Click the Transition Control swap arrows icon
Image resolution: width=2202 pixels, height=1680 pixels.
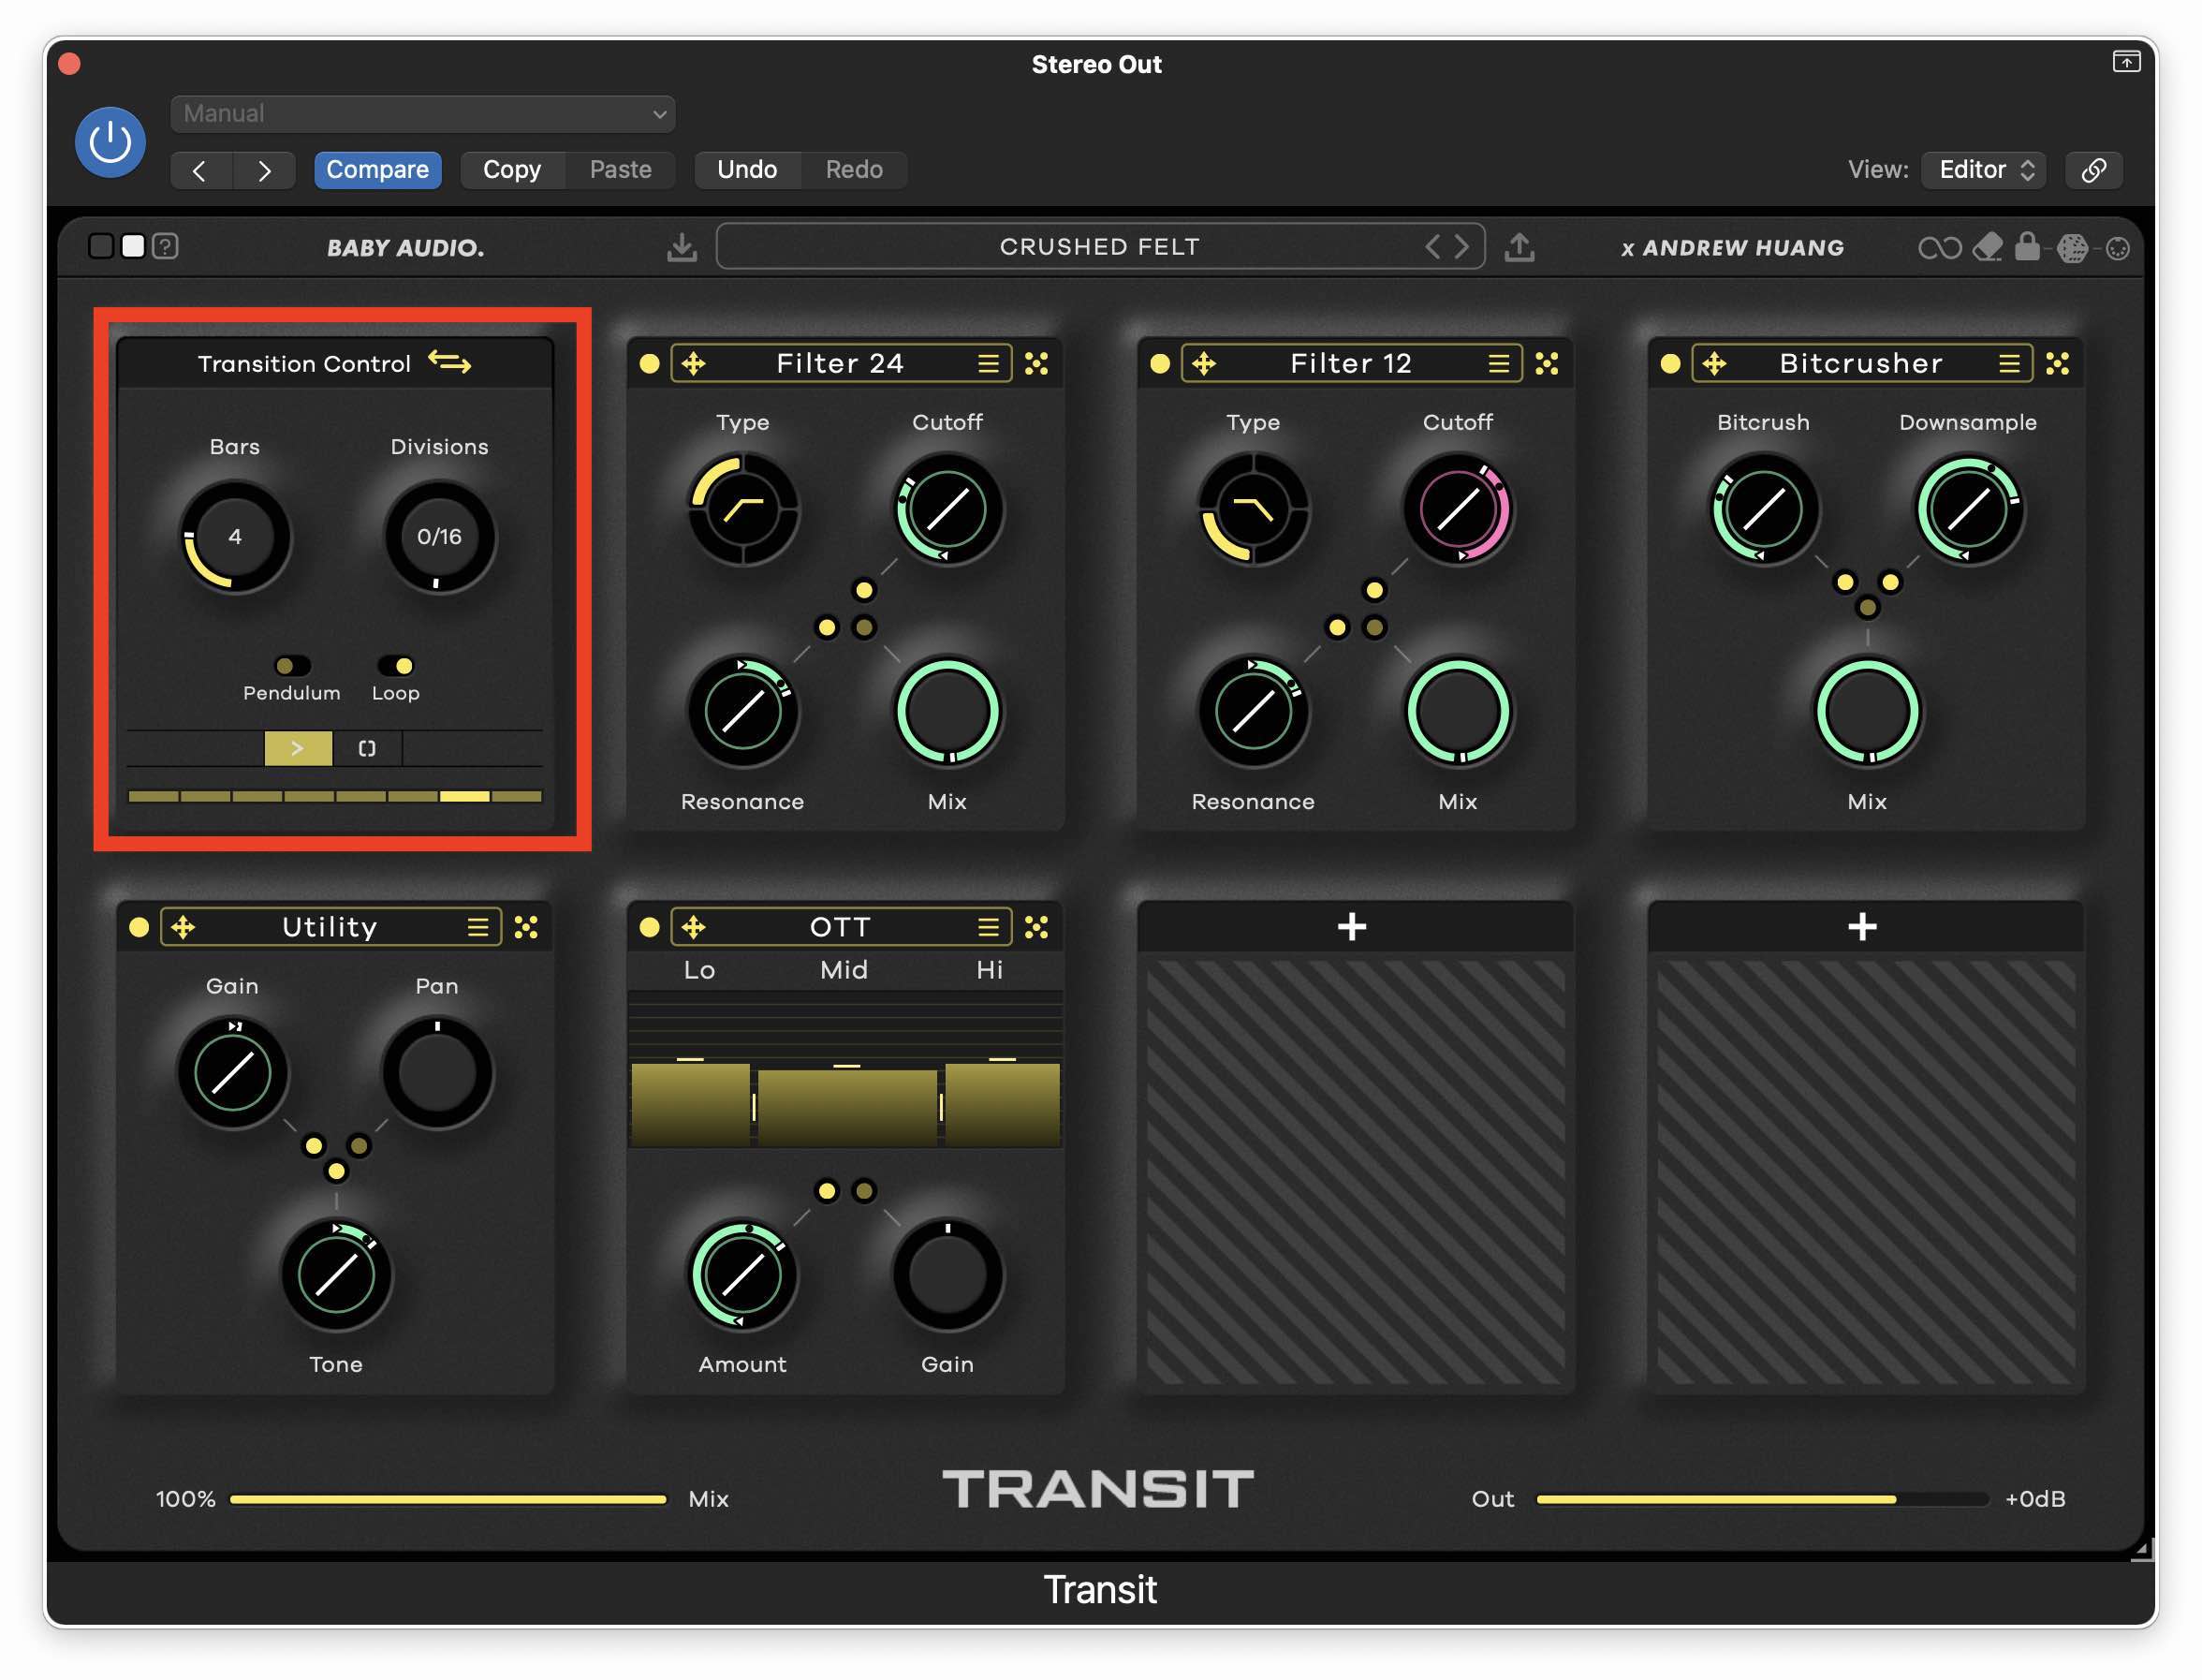point(449,362)
